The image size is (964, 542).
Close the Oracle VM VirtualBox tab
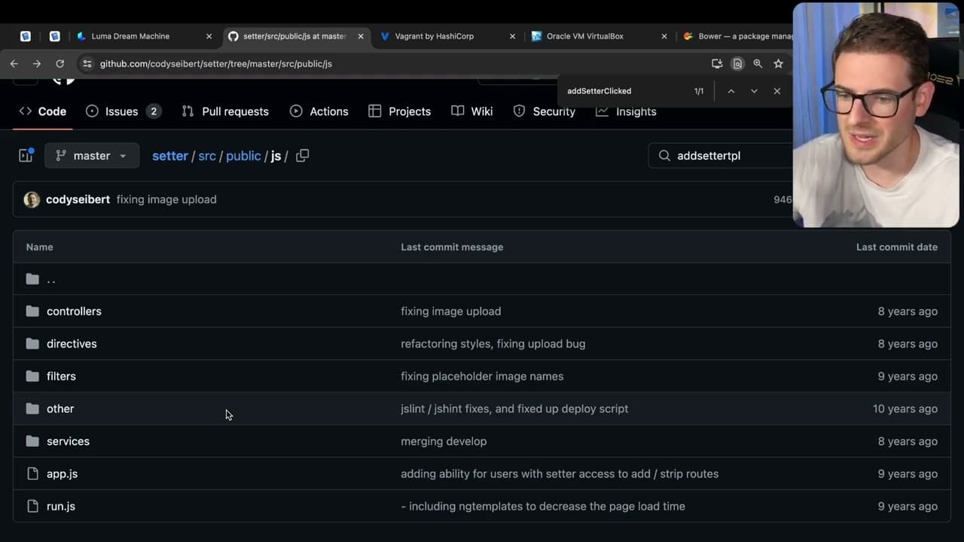pos(664,36)
